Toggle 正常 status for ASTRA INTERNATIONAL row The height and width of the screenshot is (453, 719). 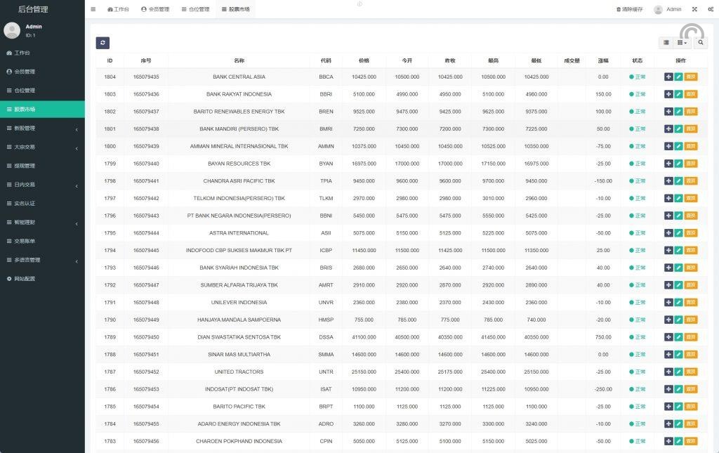(x=637, y=233)
